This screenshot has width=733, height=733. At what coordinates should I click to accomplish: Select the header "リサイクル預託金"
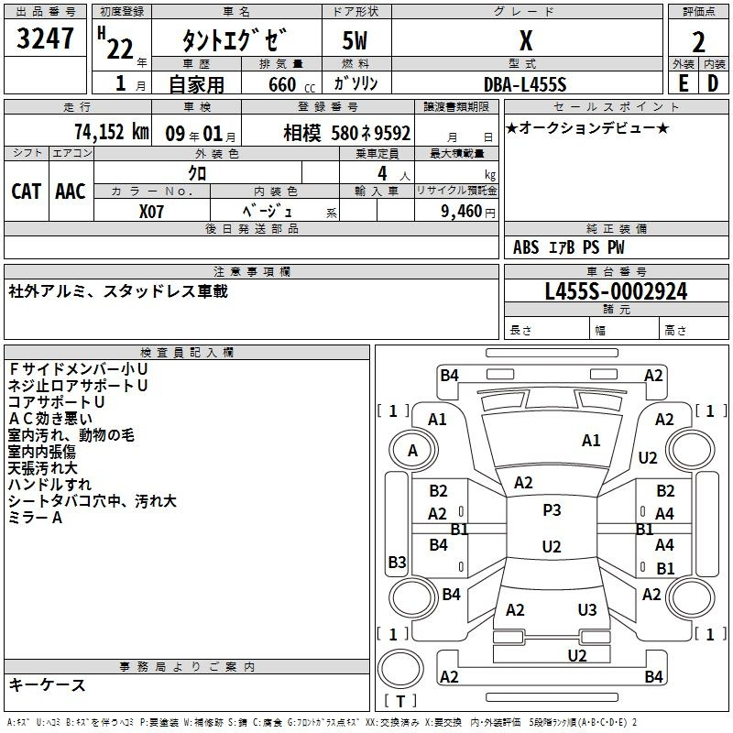(456, 191)
